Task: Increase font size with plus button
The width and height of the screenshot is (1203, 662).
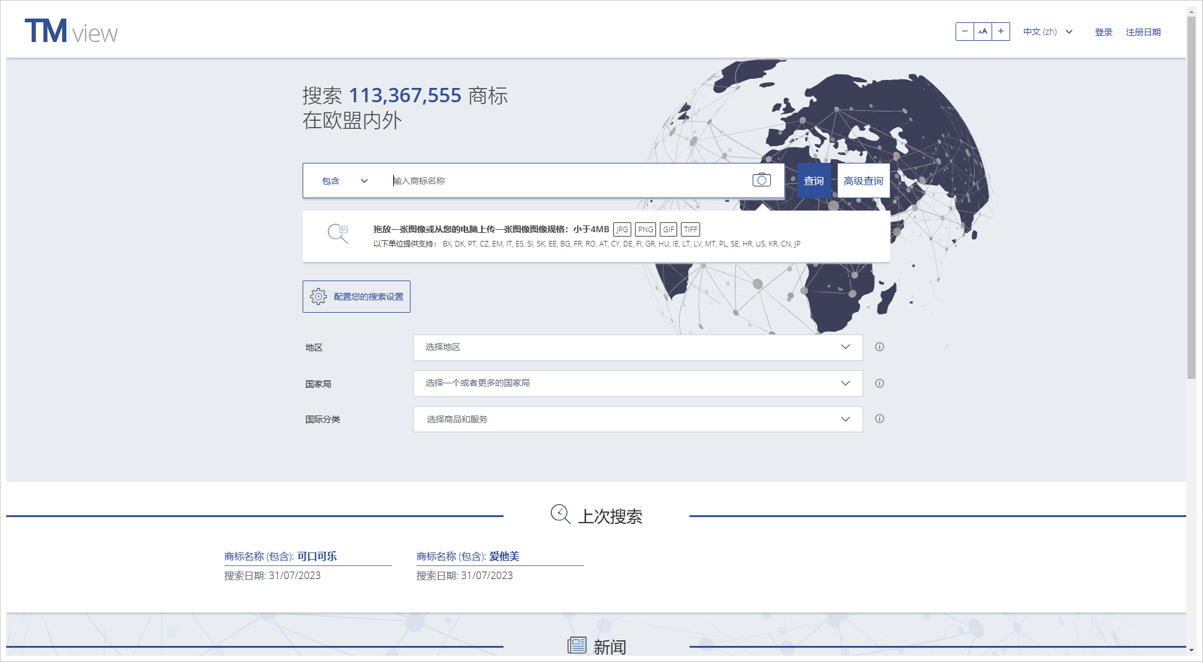Action: pyautogui.click(x=1001, y=32)
